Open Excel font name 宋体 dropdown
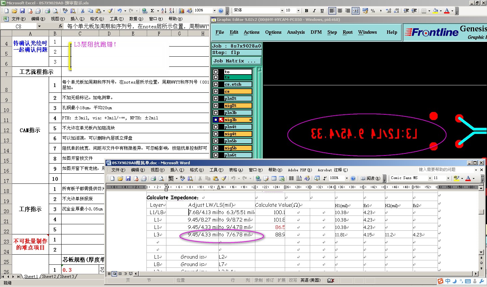 tap(282, 11)
